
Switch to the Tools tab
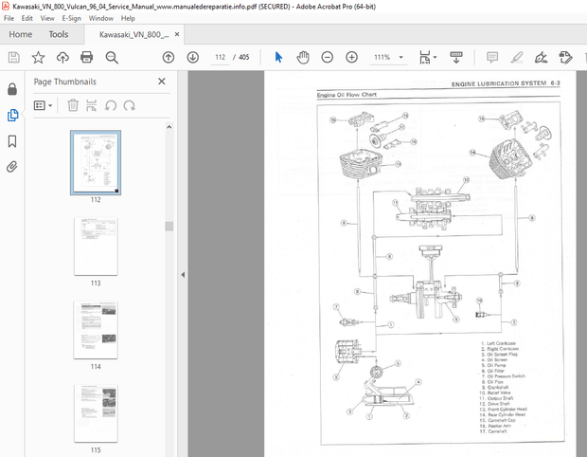click(x=59, y=34)
